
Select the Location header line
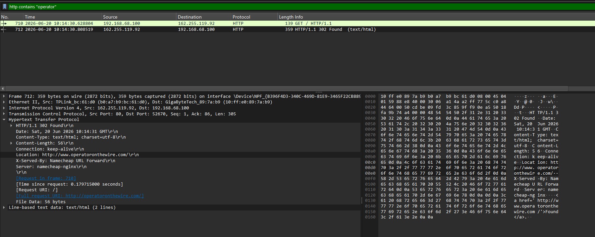tap(180, 155)
